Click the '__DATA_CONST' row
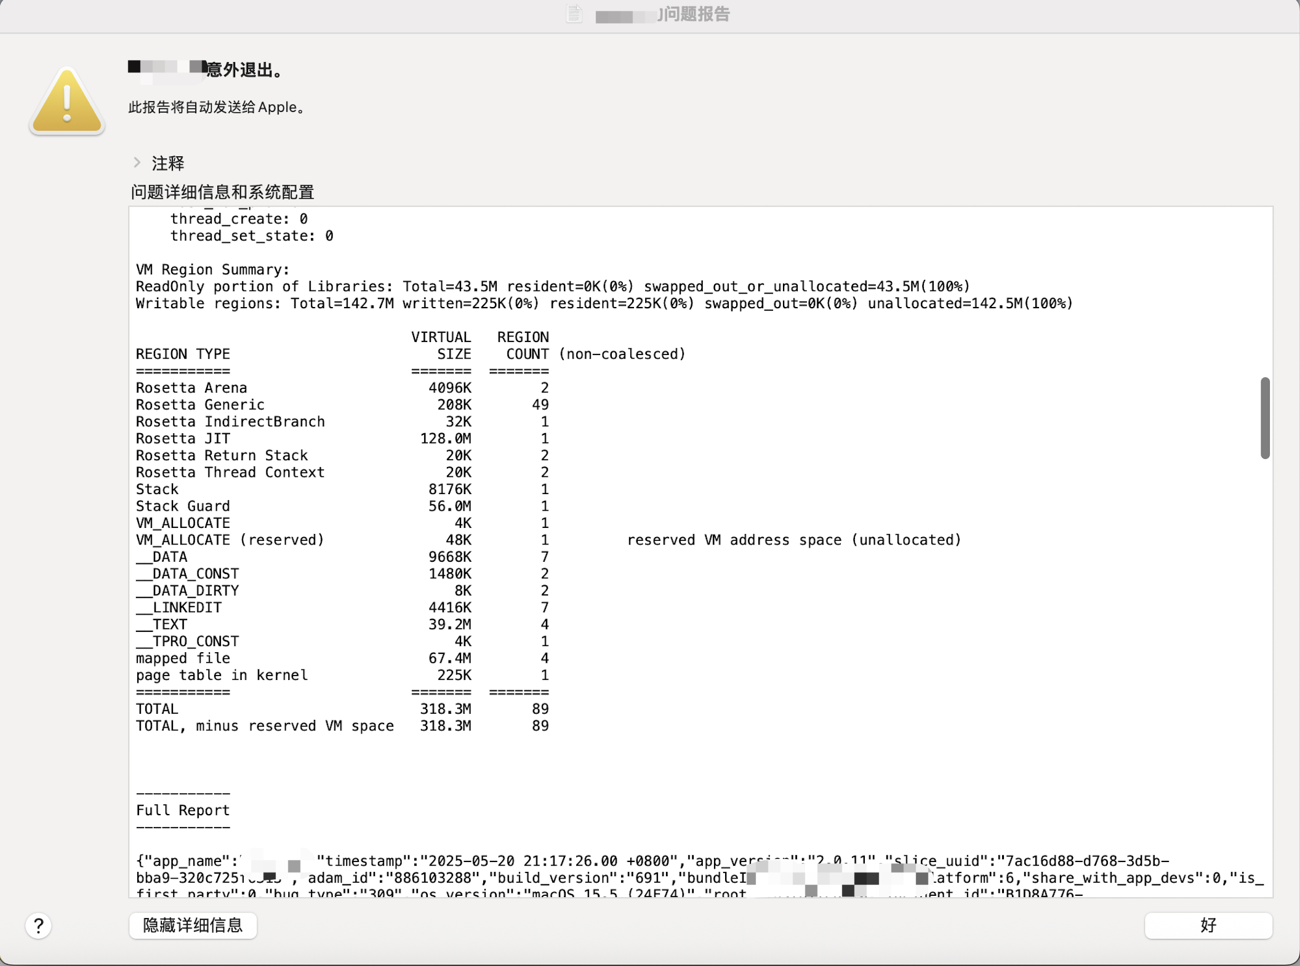This screenshot has height=966, width=1300. (342, 574)
